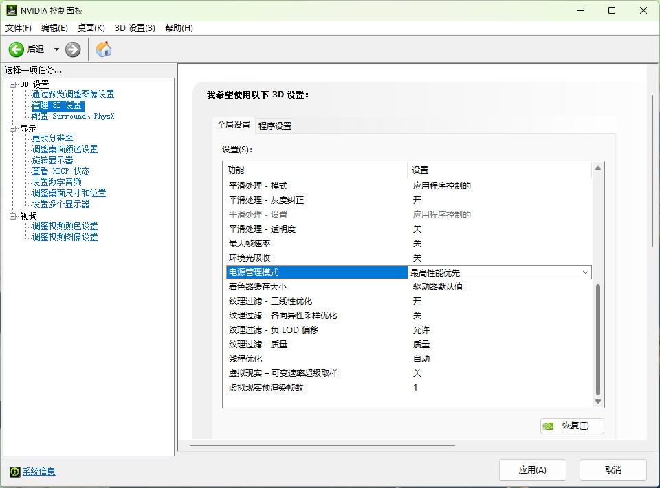Click the NVIDIA app icon in title bar
The image size is (660, 488).
point(12,11)
